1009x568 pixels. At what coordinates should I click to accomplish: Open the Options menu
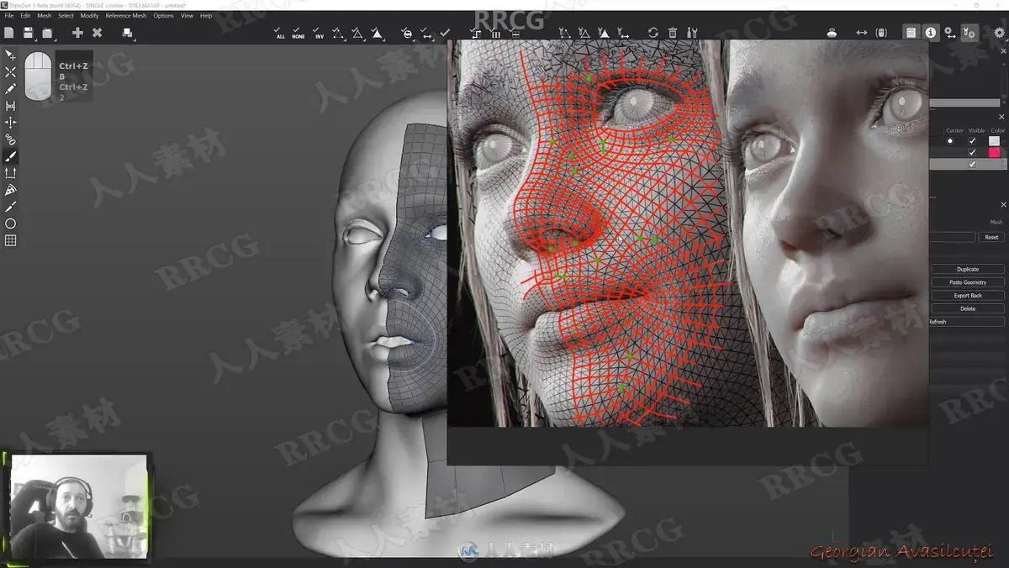[163, 15]
